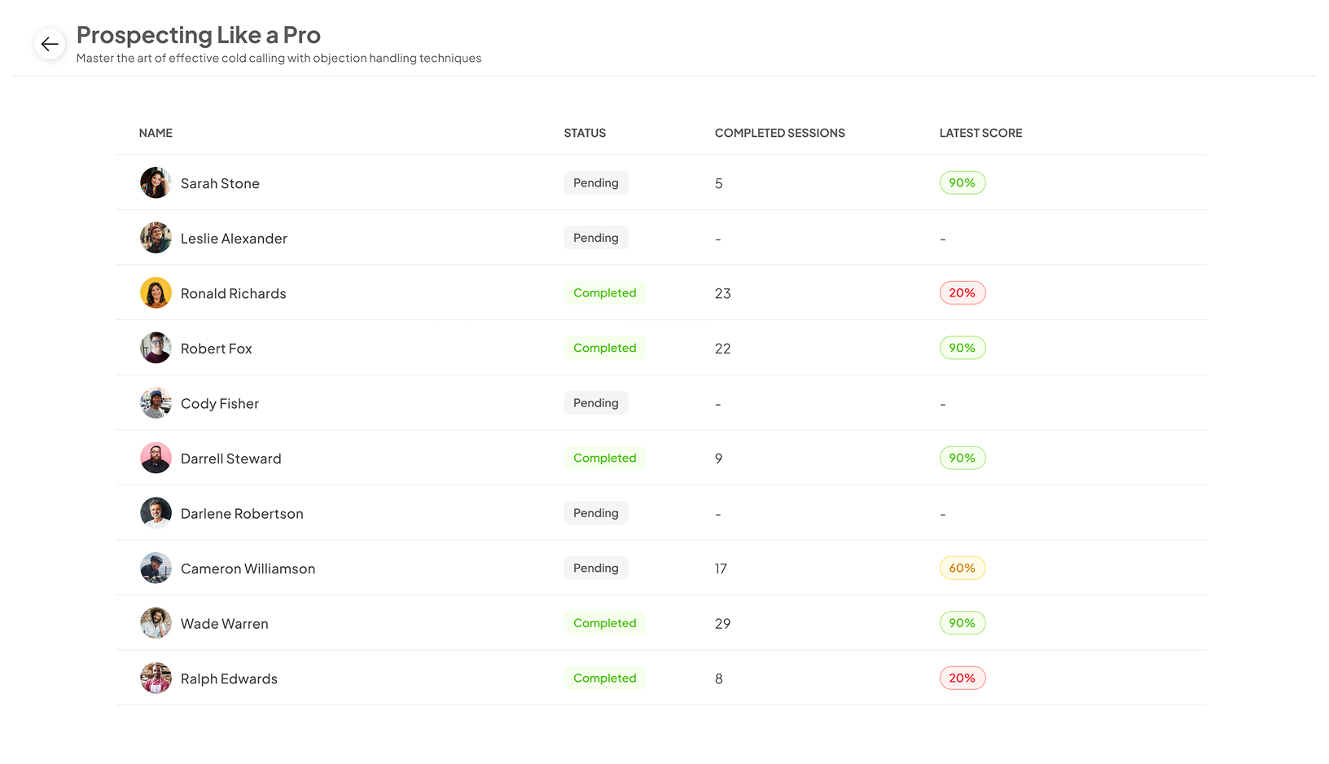Select Wade Warren's avatar image

(x=156, y=623)
